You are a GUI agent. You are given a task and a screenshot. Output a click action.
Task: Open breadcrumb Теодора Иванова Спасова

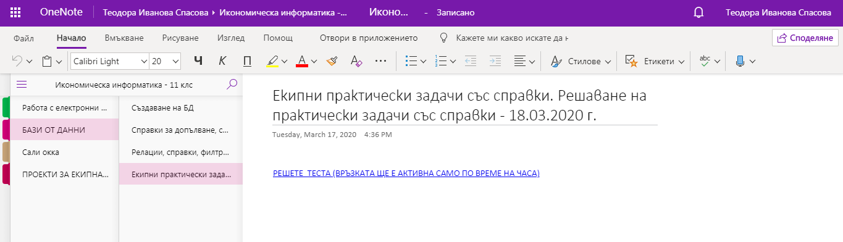click(x=156, y=12)
